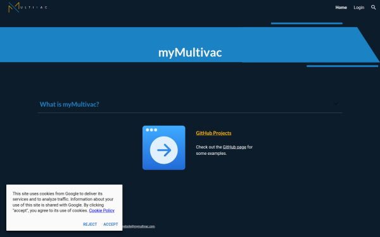Open the Login page
Screen dimensions: 380x237
358,8
